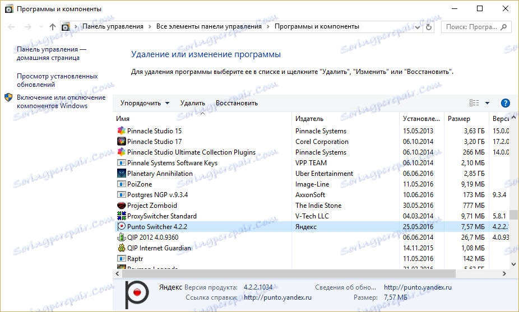
Task: Open the address bar history dropdown
Action: [x=418, y=27]
